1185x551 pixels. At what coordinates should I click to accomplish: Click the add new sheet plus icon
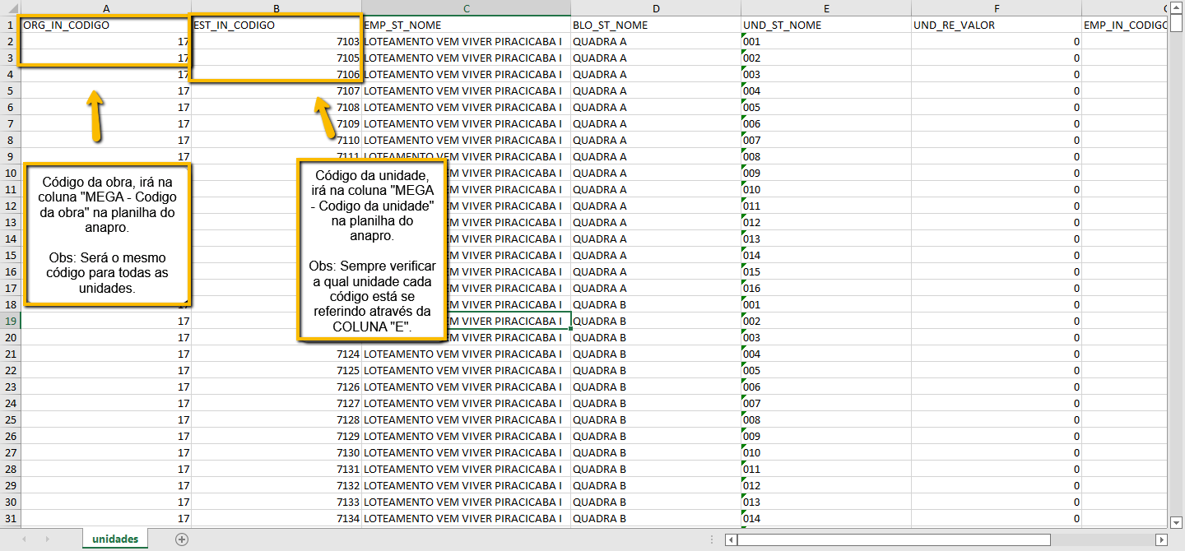[182, 539]
